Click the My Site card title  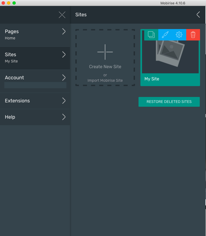152,79
